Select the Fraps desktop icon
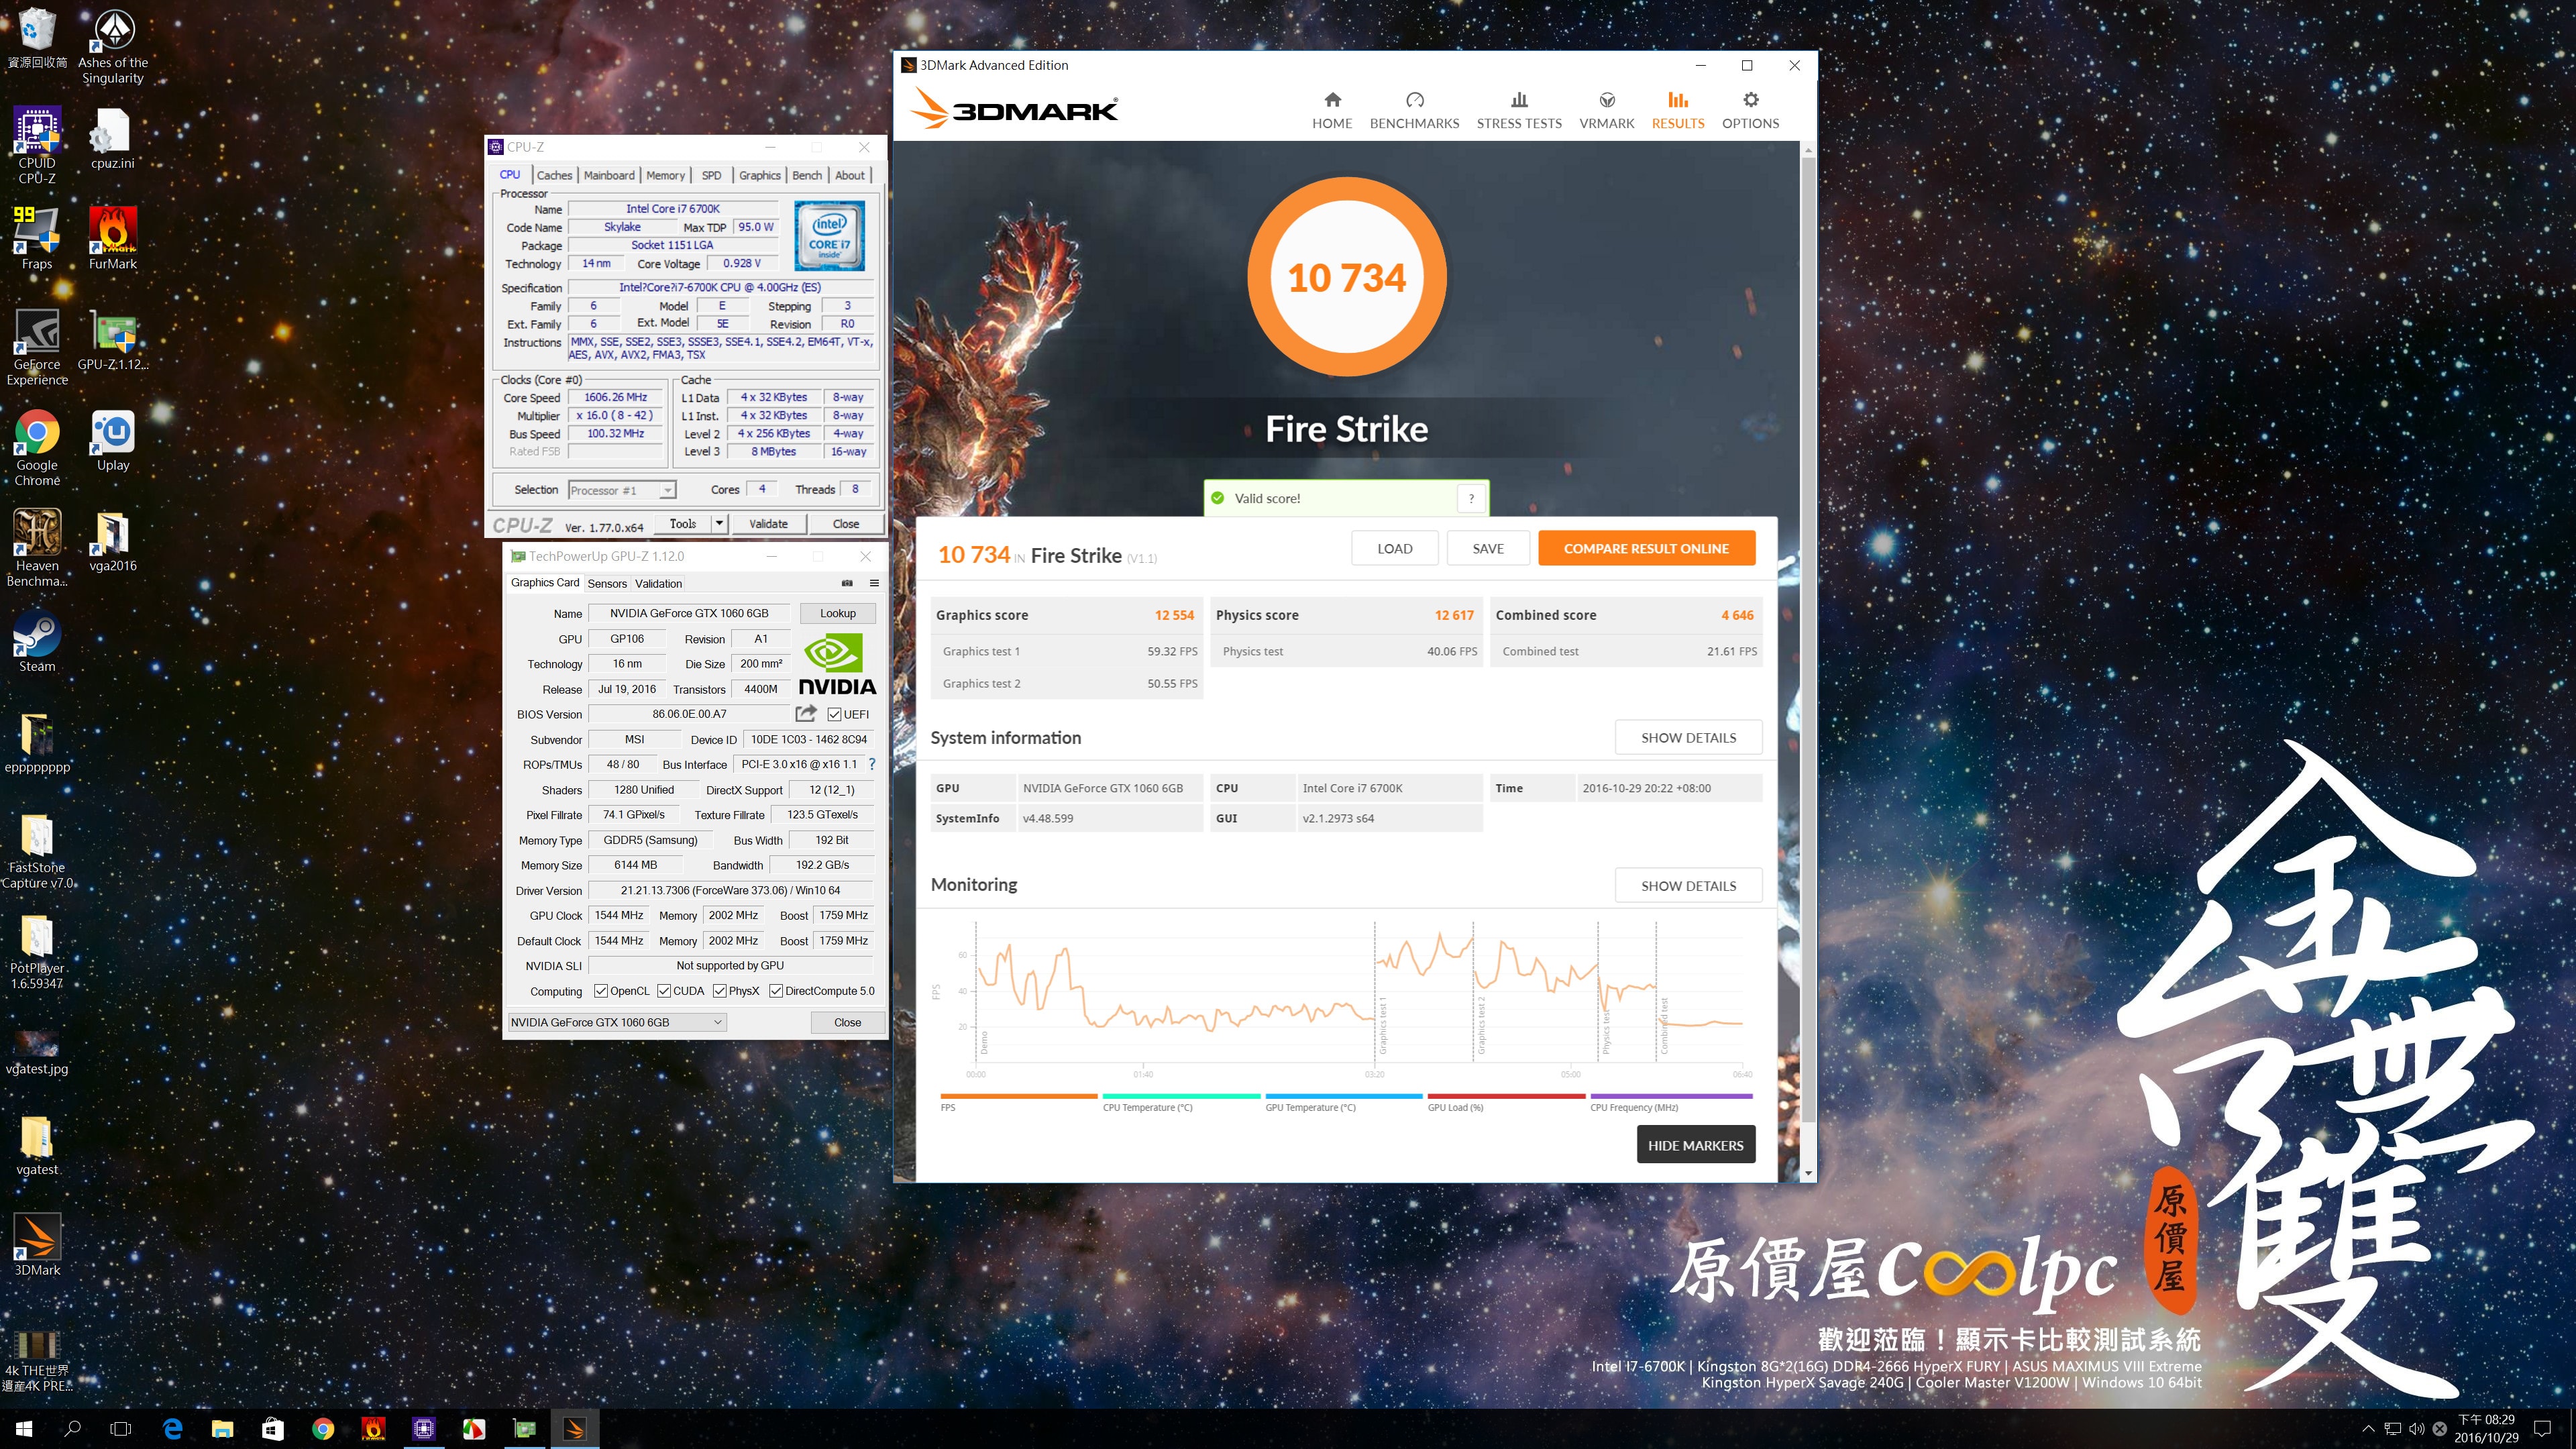 pos(37,238)
